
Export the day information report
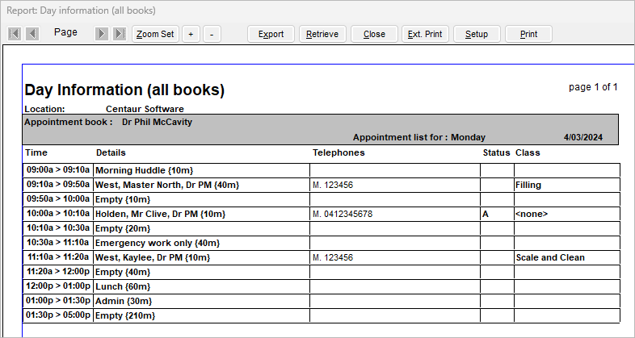271,34
